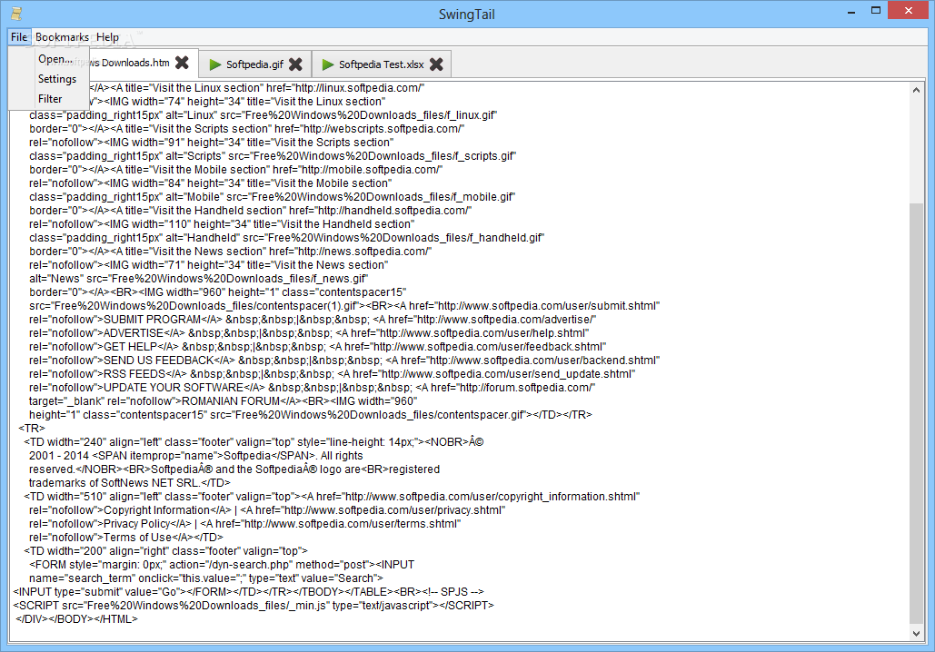The height and width of the screenshot is (652, 935).
Task: Open the Bookmarks menu
Action: coord(62,37)
